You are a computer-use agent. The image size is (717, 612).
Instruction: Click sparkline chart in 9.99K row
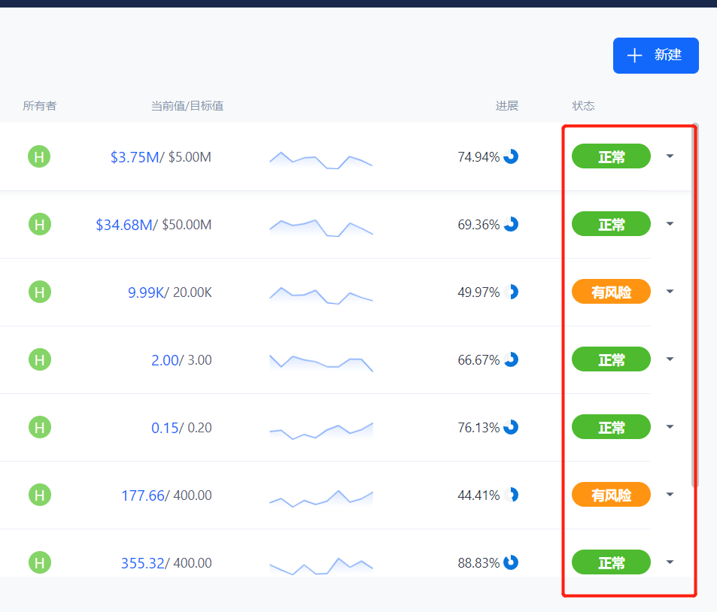(x=321, y=295)
